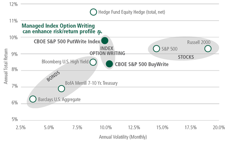Image resolution: width=229 pixels, height=145 pixels.
Task: Click the 20.0% volatility axis tick
Action: point(219,127)
